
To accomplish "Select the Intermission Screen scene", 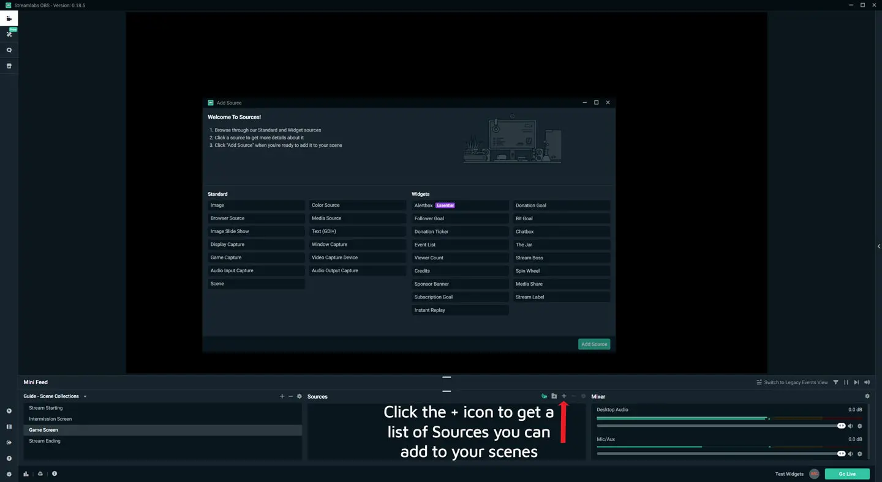I will [163, 419].
